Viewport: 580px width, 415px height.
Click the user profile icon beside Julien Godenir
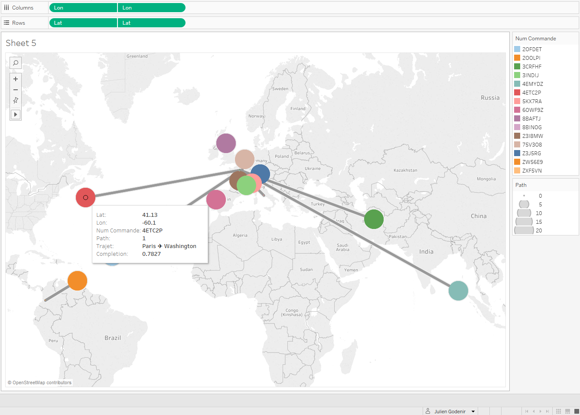(428, 411)
